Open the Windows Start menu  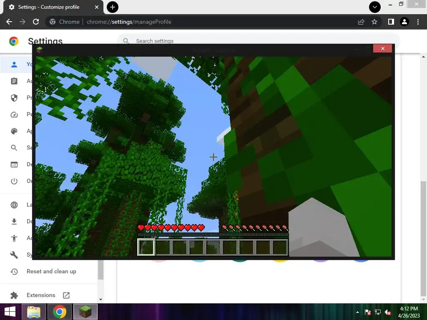(10, 312)
